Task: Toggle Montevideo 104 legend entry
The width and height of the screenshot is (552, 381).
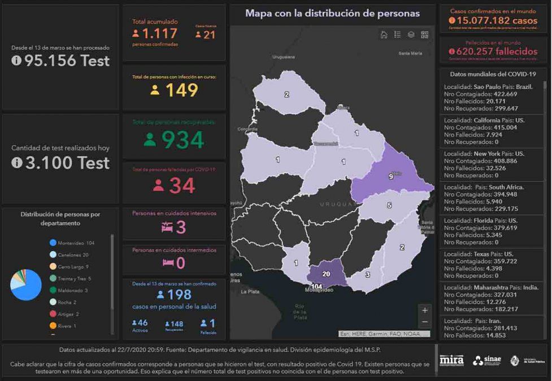Action: [73, 243]
